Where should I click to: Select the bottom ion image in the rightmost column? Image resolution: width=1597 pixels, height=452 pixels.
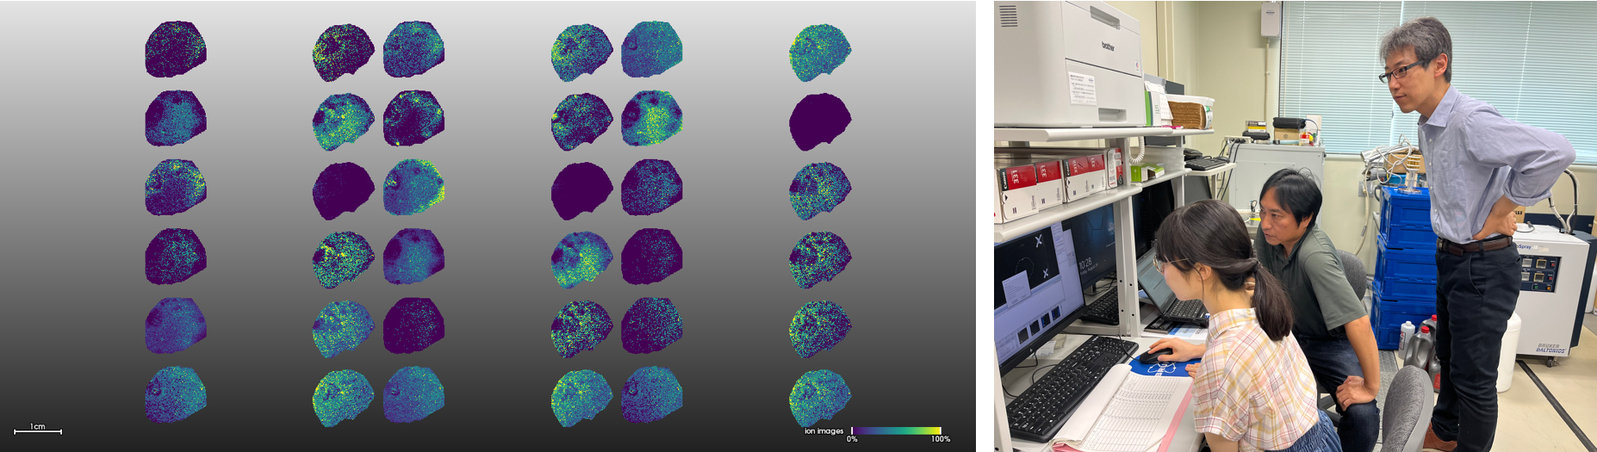point(819,397)
